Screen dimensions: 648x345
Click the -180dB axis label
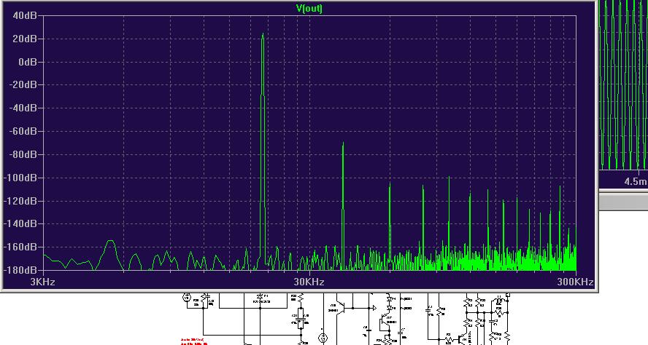pyautogui.click(x=20, y=270)
